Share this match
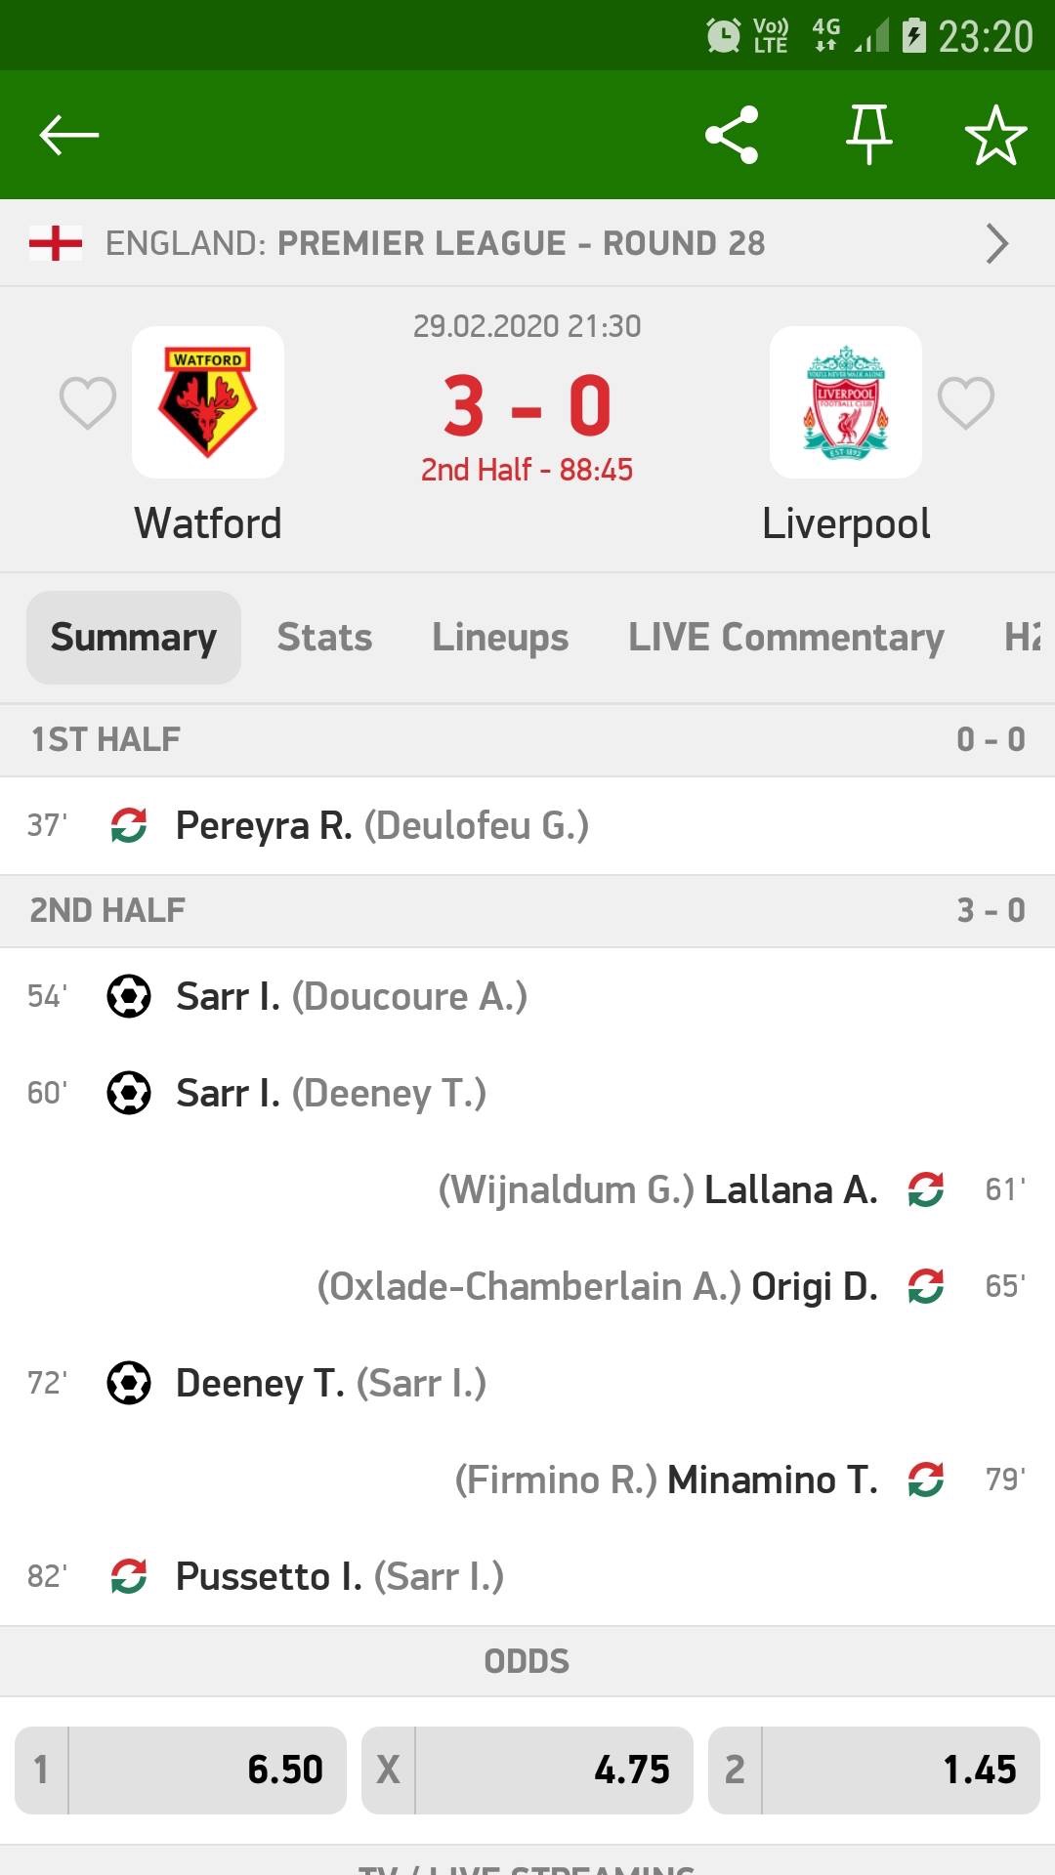Image resolution: width=1055 pixels, height=1875 pixels. pyautogui.click(x=732, y=135)
